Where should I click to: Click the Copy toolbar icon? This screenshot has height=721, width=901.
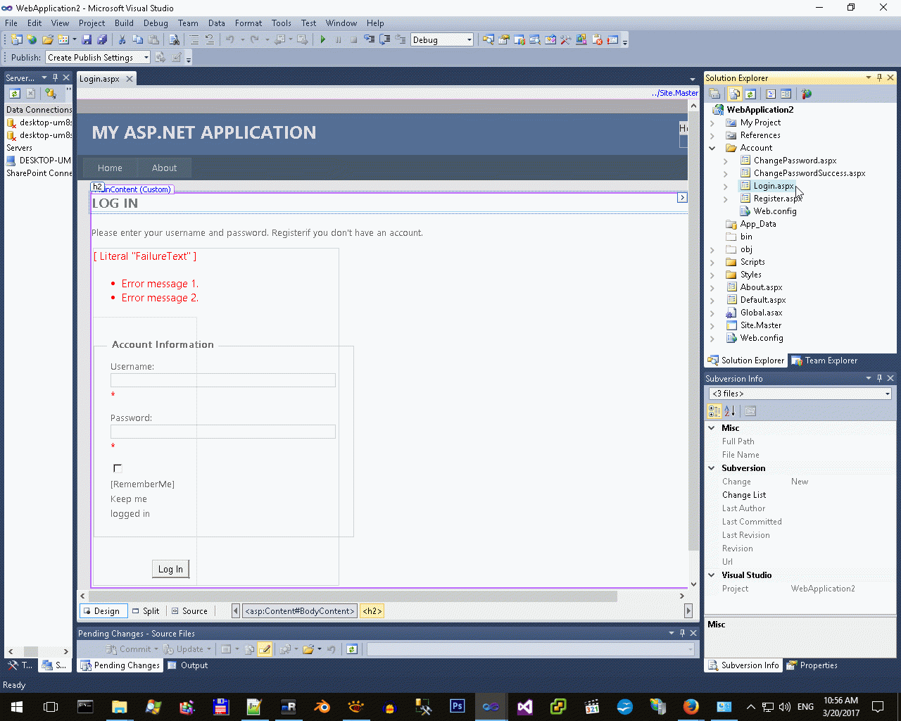tap(137, 39)
